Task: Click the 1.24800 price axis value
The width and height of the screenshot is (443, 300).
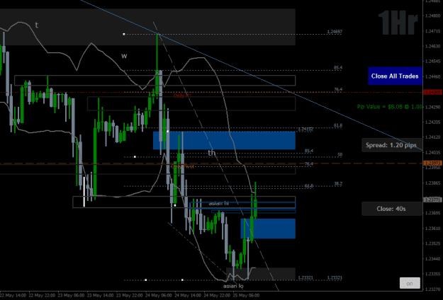Action: pos(432,16)
